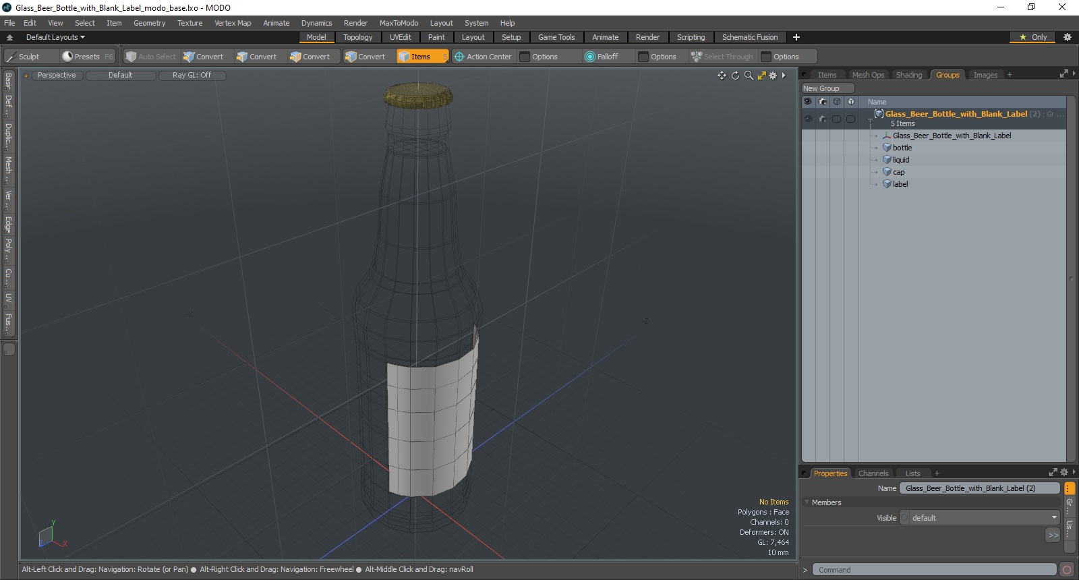
Task: Open viewport settings gear
Action: coord(773,76)
